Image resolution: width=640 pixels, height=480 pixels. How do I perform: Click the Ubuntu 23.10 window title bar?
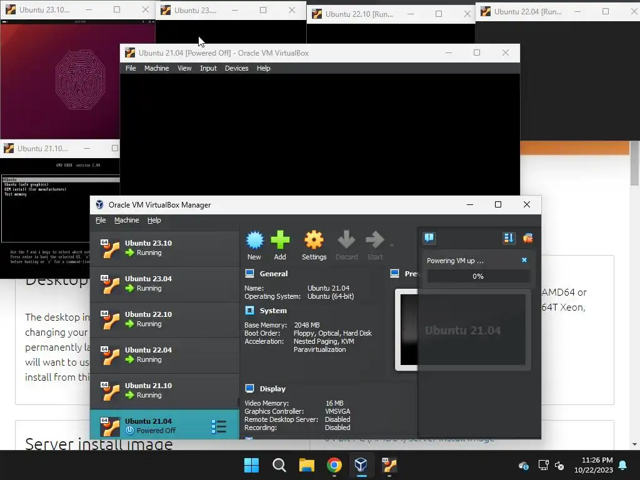(77, 10)
